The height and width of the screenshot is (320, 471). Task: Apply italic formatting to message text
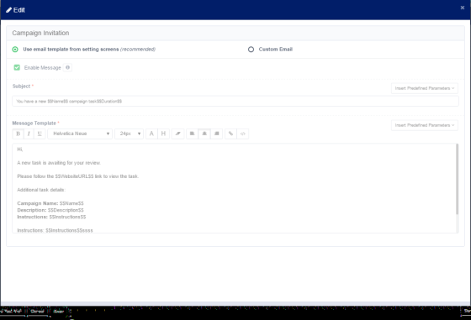(x=29, y=134)
